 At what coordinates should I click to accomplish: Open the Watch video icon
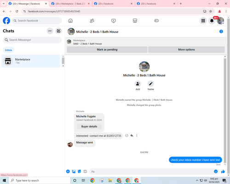click(114, 21)
